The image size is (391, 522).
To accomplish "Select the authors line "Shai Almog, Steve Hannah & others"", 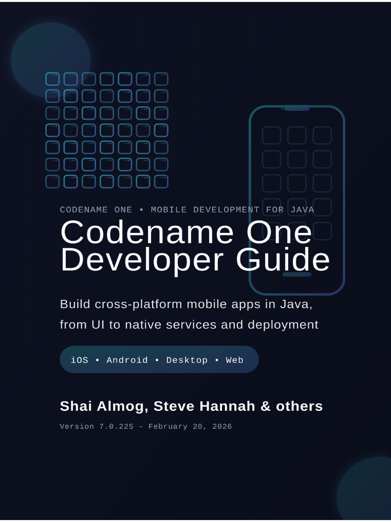I will click(191, 406).
